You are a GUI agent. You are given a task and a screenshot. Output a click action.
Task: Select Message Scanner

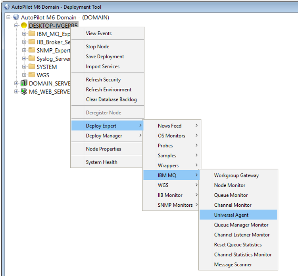pos(238,264)
